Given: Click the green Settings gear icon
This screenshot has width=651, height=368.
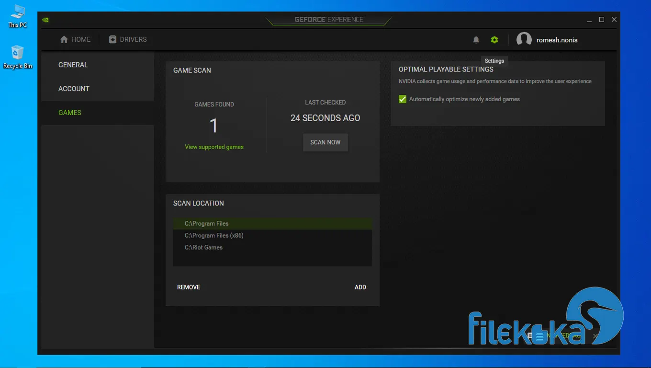Looking at the screenshot, I should pos(494,40).
